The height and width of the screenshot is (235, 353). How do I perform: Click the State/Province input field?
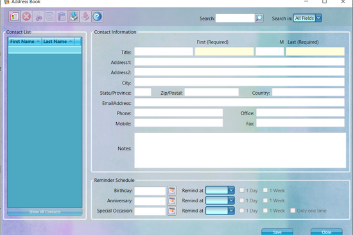pyautogui.click(x=142, y=92)
